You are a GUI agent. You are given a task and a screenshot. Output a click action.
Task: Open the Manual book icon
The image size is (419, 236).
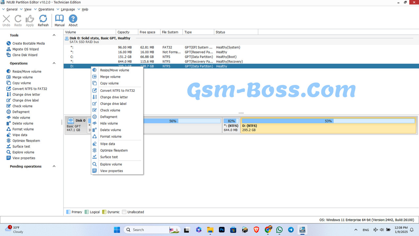click(60, 21)
